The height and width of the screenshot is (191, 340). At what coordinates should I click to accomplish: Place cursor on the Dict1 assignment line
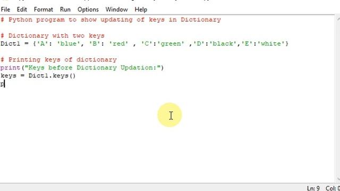(144, 44)
